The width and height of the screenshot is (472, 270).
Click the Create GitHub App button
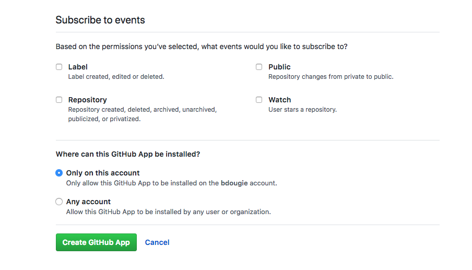[x=96, y=242]
